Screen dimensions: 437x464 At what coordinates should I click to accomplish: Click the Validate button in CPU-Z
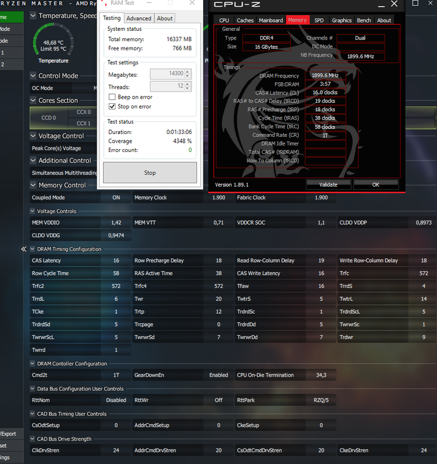click(328, 184)
